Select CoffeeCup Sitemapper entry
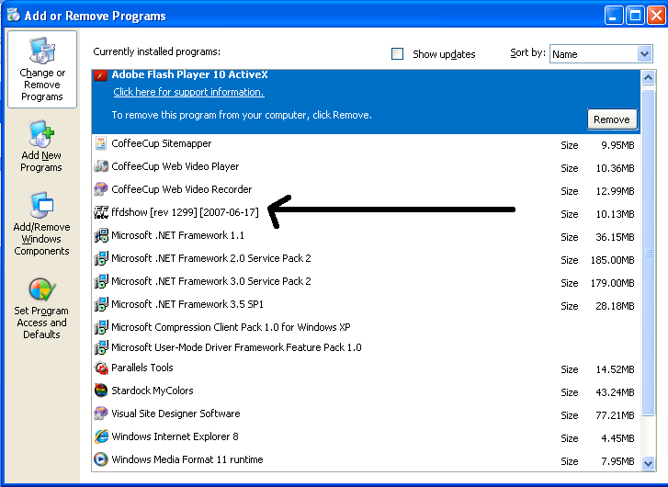Screen dimensions: 668x487 pos(366,144)
